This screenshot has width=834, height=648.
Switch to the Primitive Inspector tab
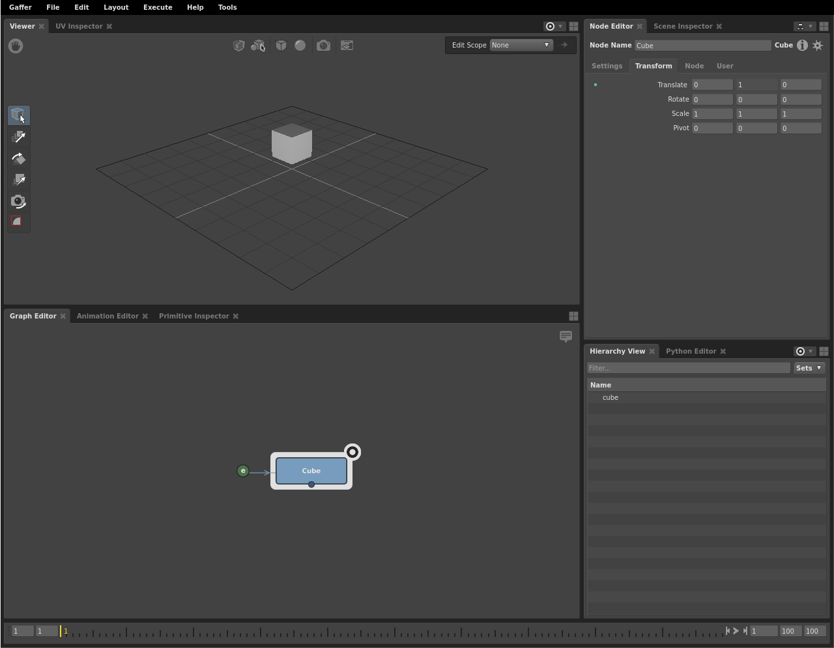[x=194, y=316]
